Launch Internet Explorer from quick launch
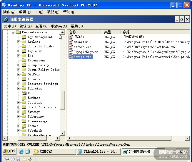This screenshot has width=192, height=162. coord(21,151)
